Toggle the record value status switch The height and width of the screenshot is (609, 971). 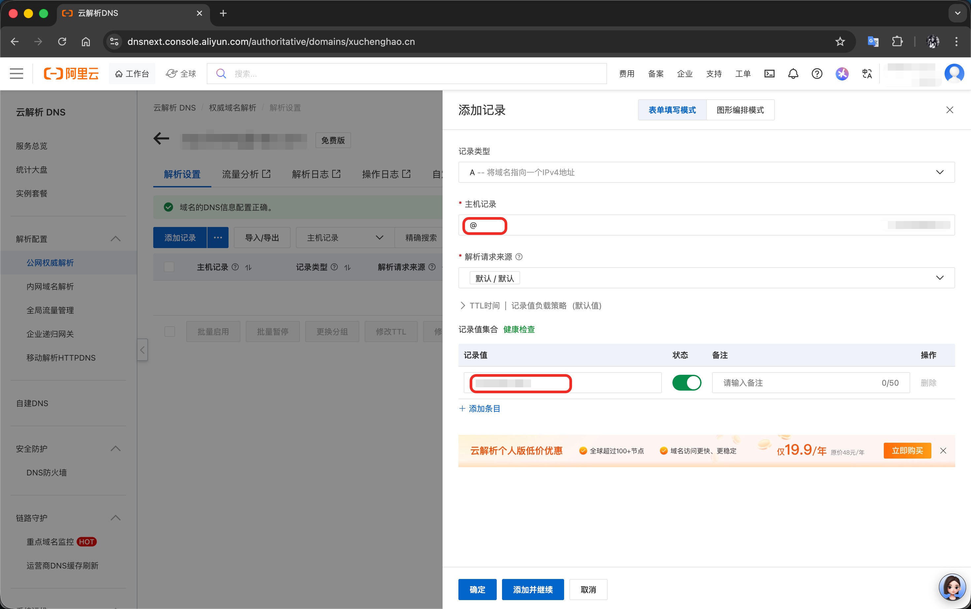pyautogui.click(x=686, y=383)
